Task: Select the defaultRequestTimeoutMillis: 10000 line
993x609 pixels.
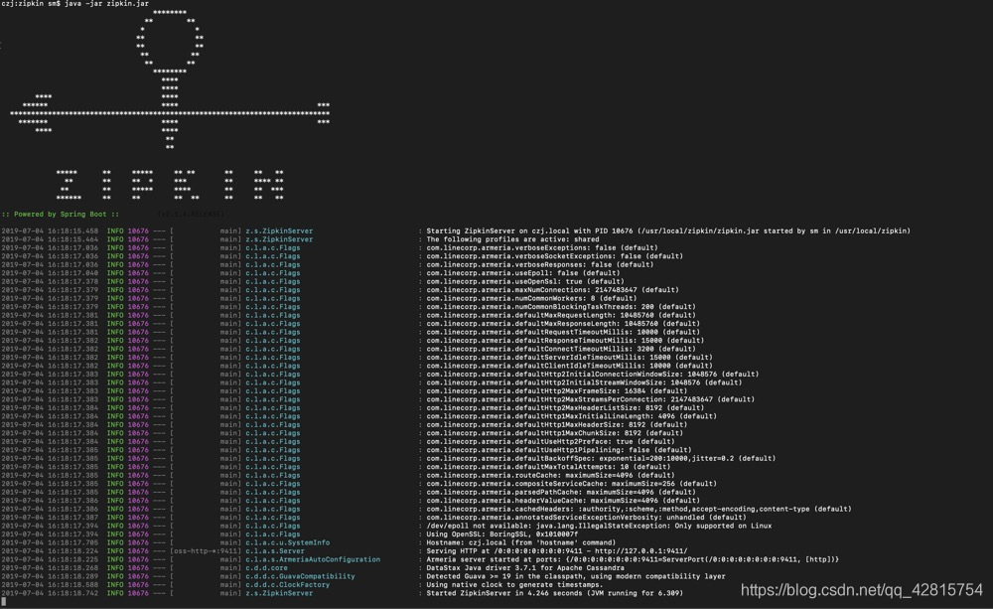Action: coord(563,332)
